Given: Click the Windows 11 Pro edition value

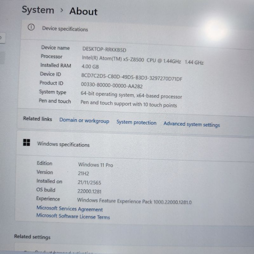Looking at the screenshot, I should tap(96, 165).
